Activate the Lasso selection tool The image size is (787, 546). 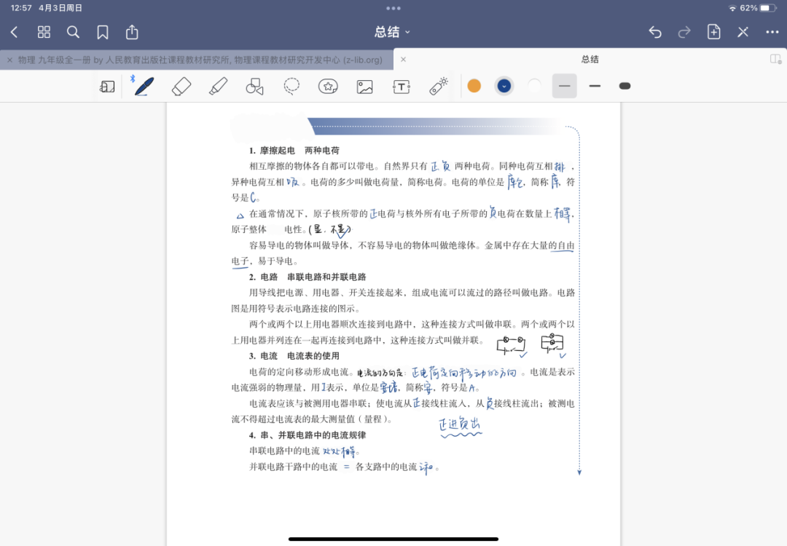pos(291,87)
